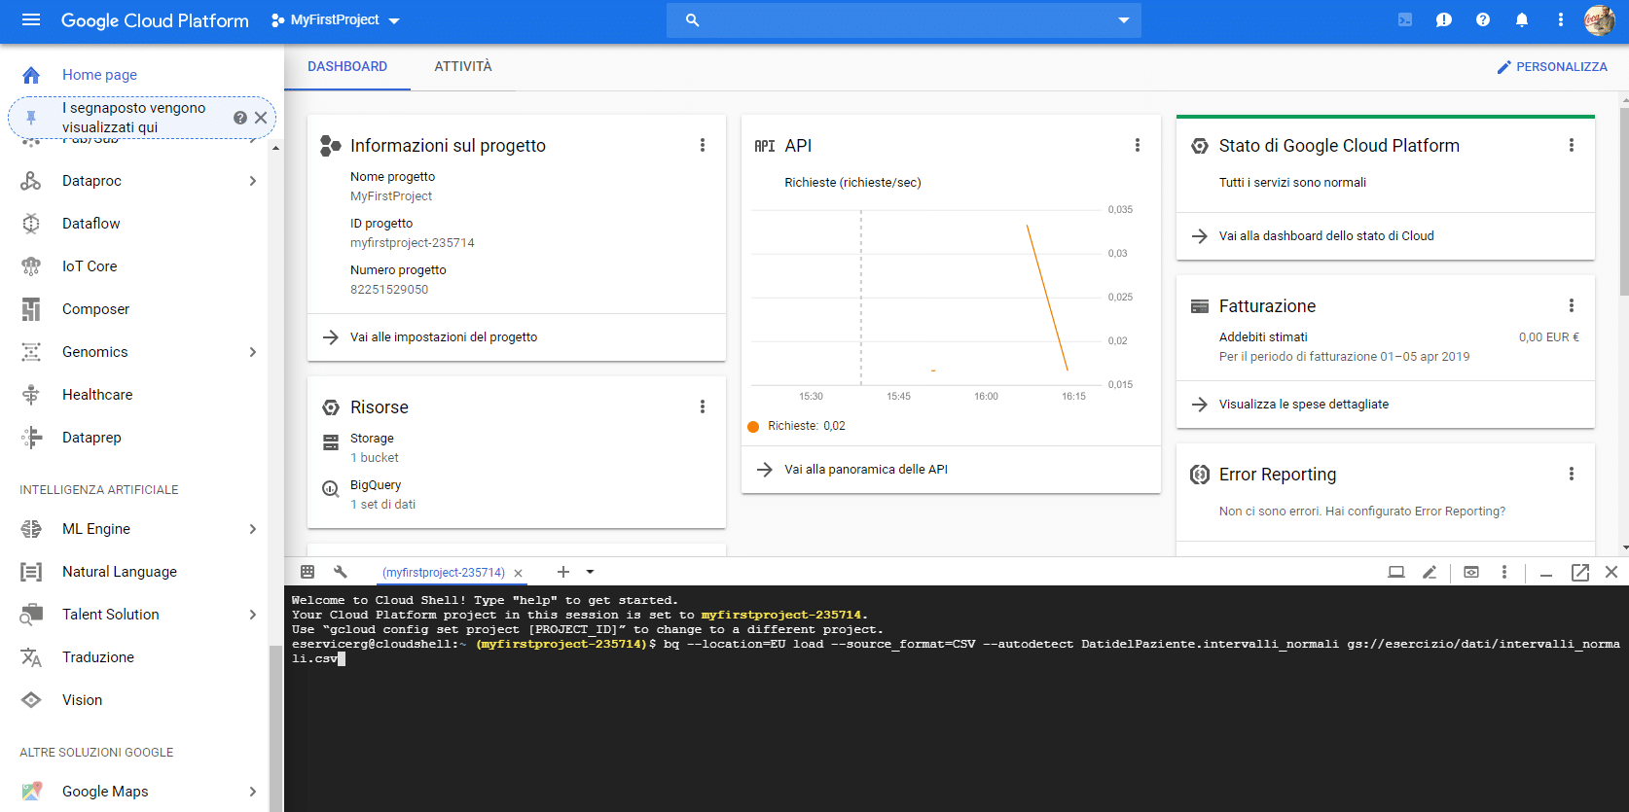
Task: Expand the search bar dropdown arrow
Action: (x=1124, y=19)
